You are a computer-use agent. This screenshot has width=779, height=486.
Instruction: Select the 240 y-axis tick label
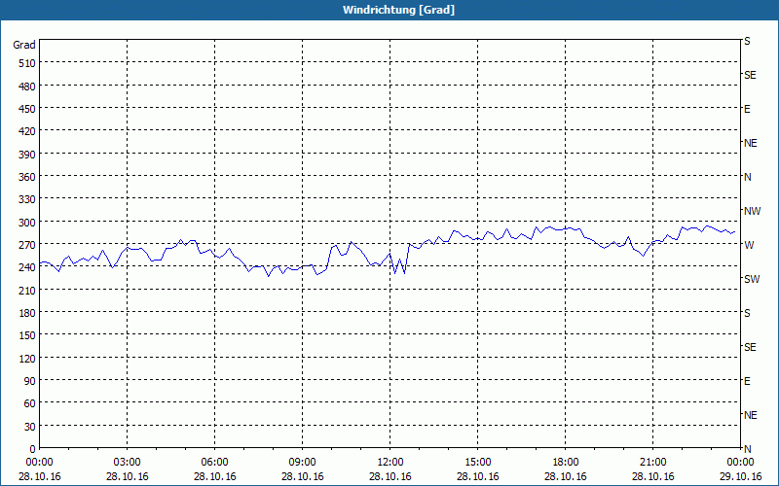tap(27, 267)
